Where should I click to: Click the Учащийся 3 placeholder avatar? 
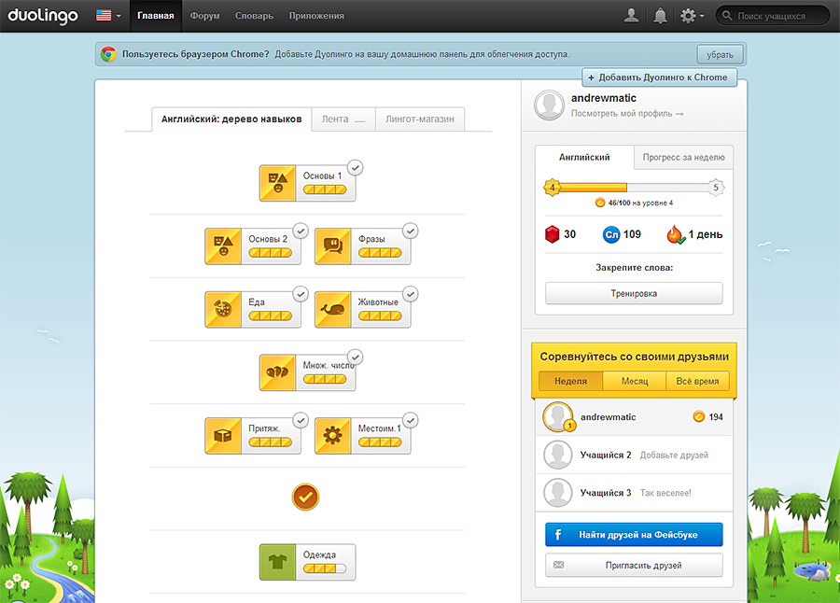558,493
